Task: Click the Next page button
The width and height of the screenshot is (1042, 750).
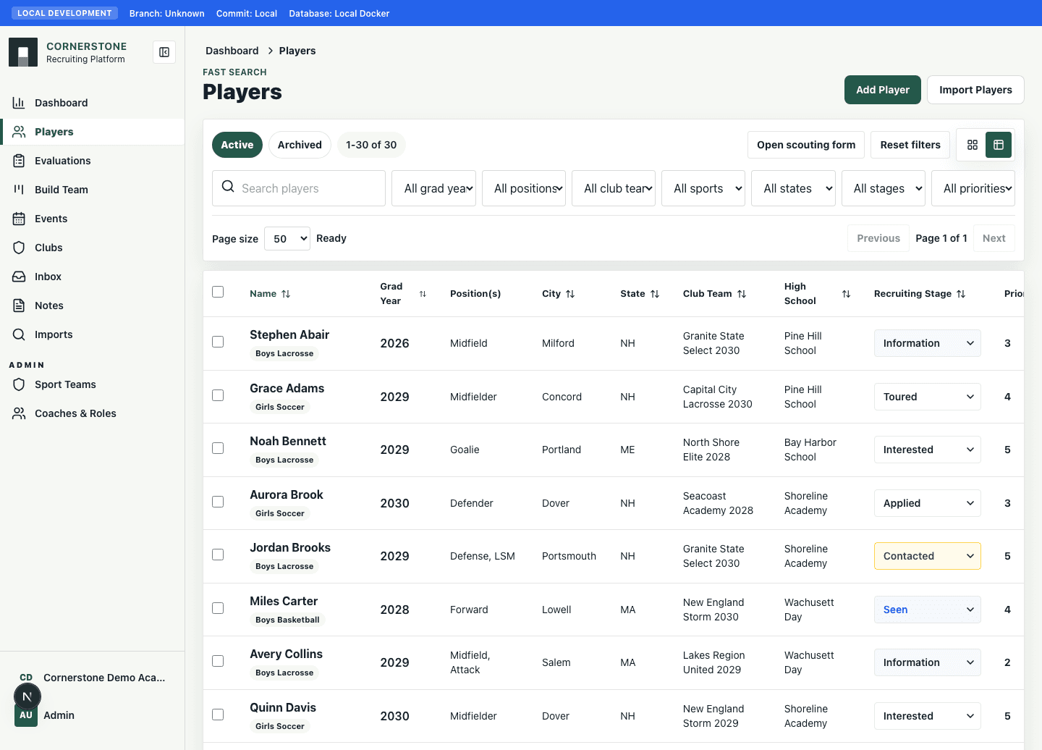Action: click(994, 238)
